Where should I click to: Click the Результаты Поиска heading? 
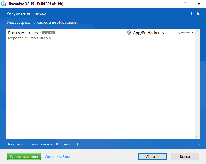coord(27,13)
